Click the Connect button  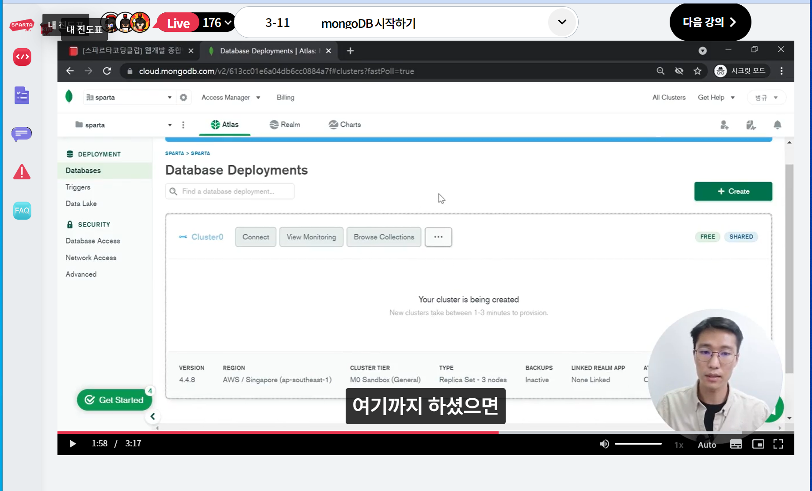coord(255,237)
